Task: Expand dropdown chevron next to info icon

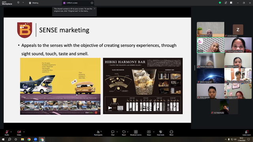Action: [x=23, y=3]
